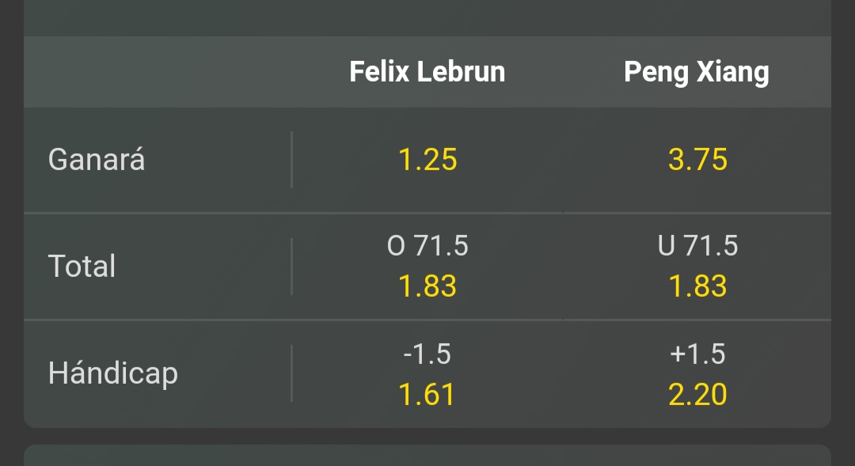This screenshot has height=466, width=855.
Task: Click the O 71.5 total line label
Action: pyautogui.click(x=427, y=245)
